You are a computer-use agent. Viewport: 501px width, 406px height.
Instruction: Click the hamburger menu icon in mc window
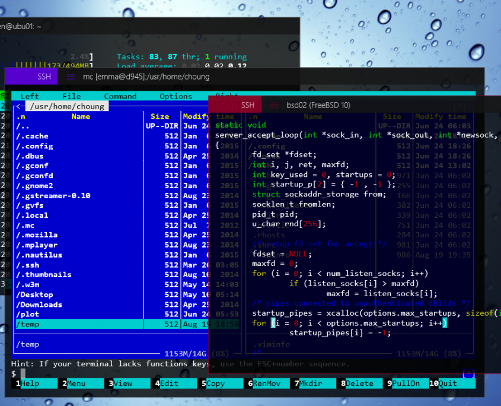click(71, 77)
